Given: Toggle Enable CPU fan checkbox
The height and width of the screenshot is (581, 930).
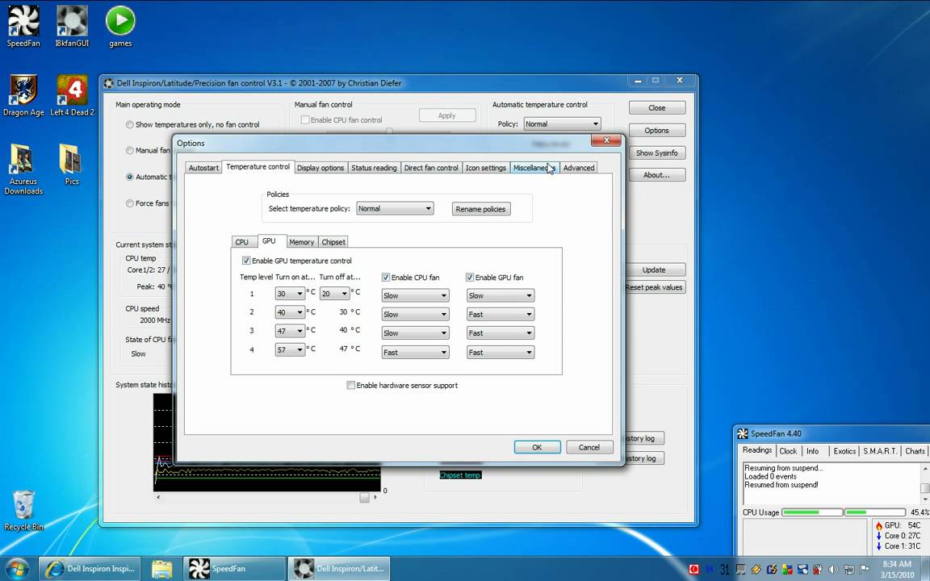Looking at the screenshot, I should click(386, 277).
